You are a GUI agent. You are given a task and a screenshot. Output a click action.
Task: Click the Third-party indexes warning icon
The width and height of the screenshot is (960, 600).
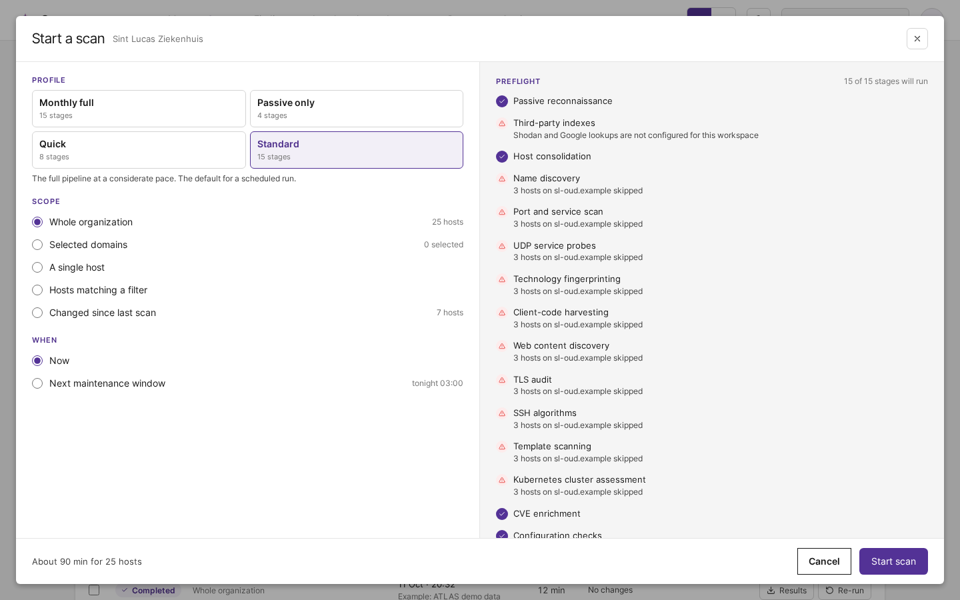click(x=502, y=123)
